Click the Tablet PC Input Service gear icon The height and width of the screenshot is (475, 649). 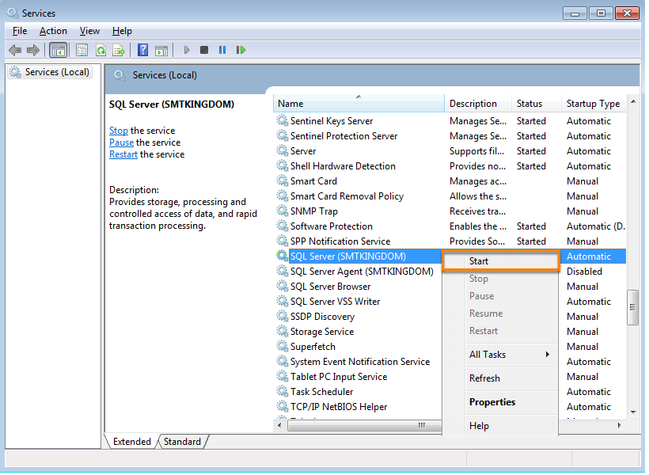pos(283,378)
